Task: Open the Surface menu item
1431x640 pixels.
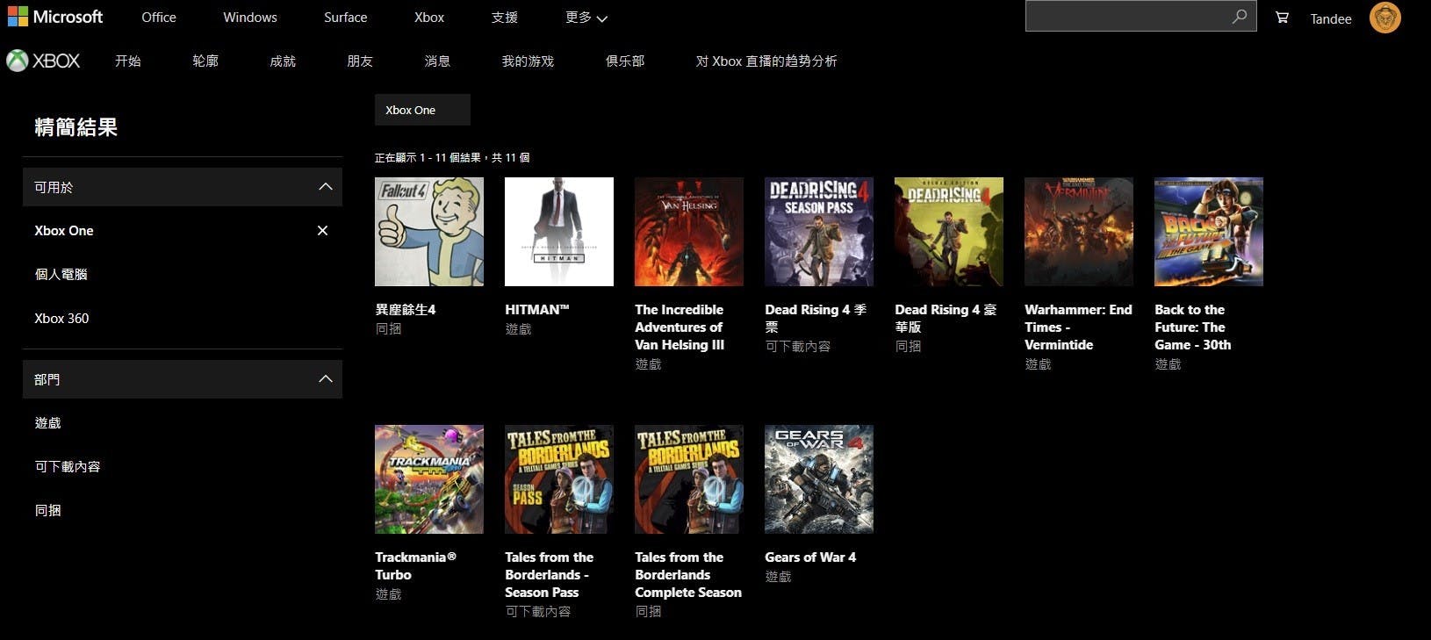Action: coord(346,18)
